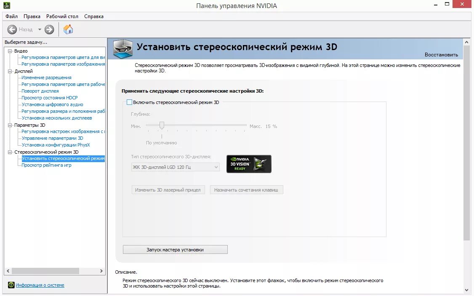Click the Параметры 3D category label
The width and height of the screenshot is (474, 296).
[29, 125]
